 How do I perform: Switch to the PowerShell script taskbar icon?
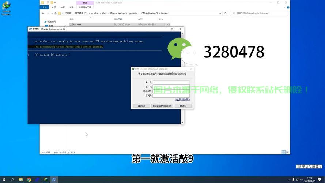[x=54, y=179]
